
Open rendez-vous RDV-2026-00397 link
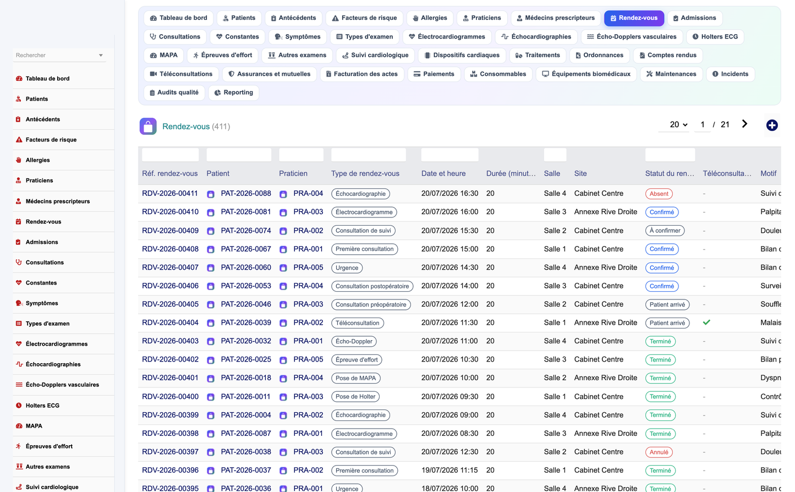(x=170, y=452)
